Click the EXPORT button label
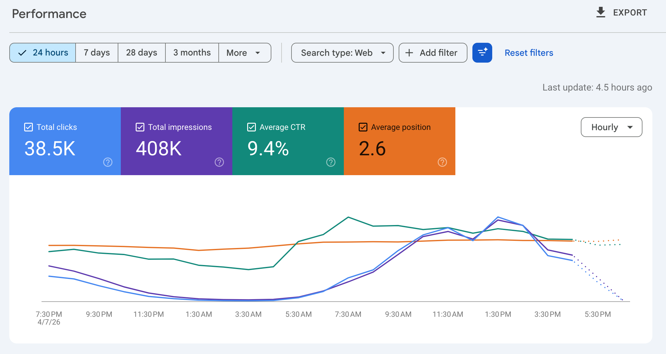This screenshot has height=354, width=666. 630,13
